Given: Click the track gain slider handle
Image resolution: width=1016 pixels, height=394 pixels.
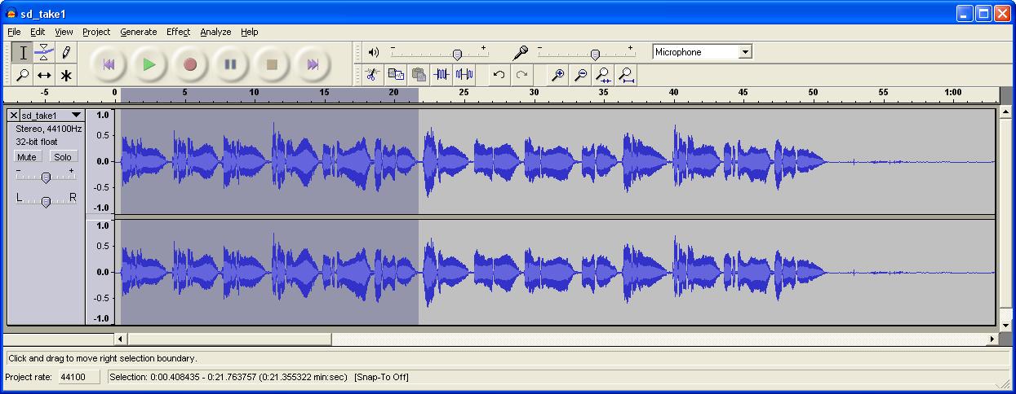Looking at the screenshot, I should [x=46, y=177].
